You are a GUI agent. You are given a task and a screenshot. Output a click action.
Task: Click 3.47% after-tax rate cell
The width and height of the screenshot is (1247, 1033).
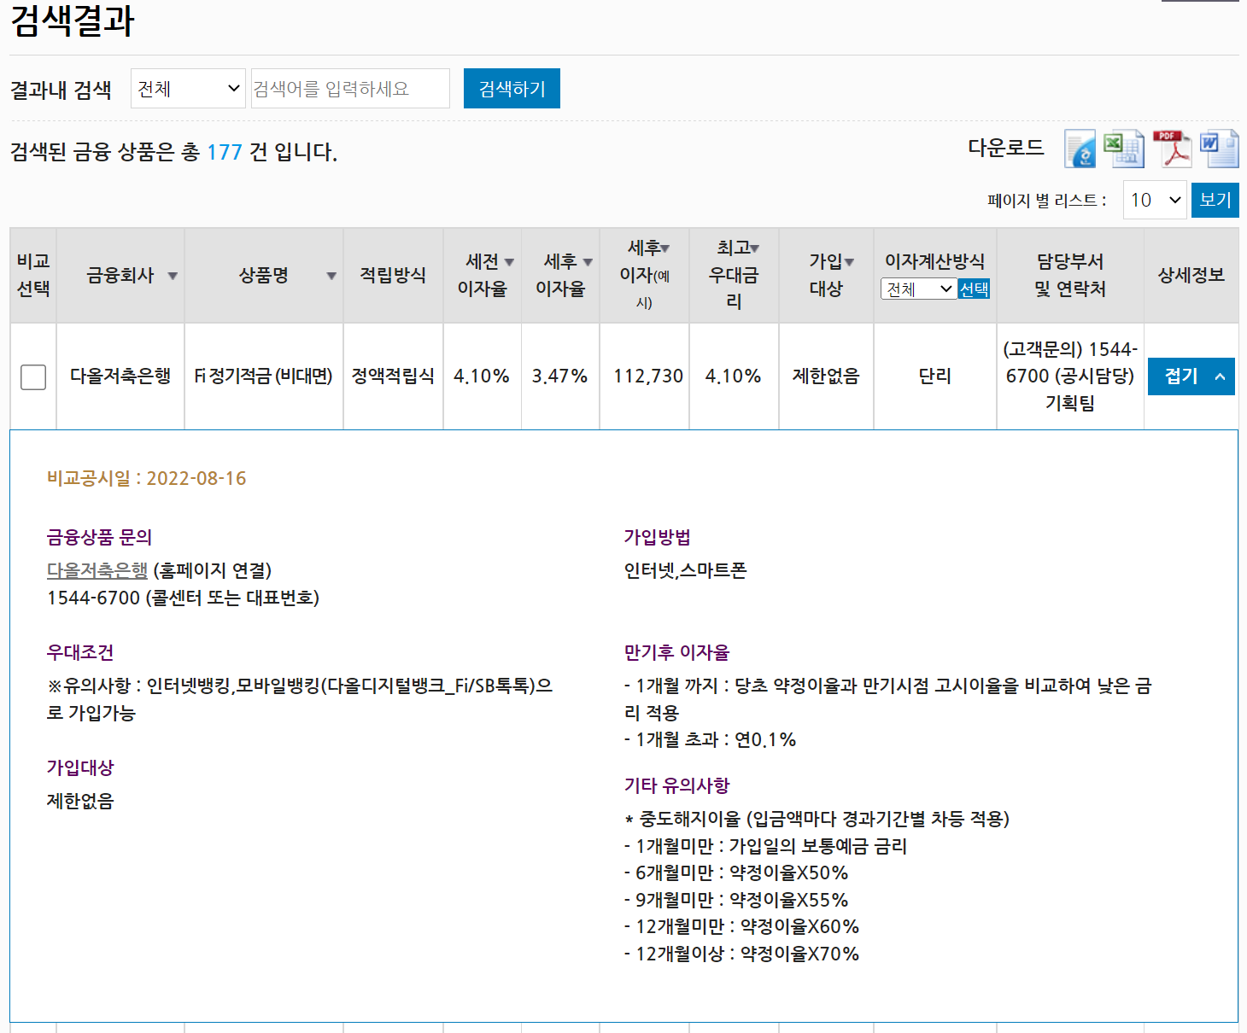pos(559,376)
